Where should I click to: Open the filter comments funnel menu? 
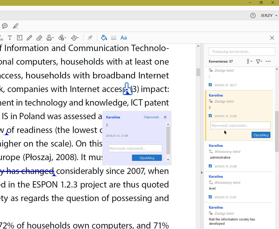[259, 61]
